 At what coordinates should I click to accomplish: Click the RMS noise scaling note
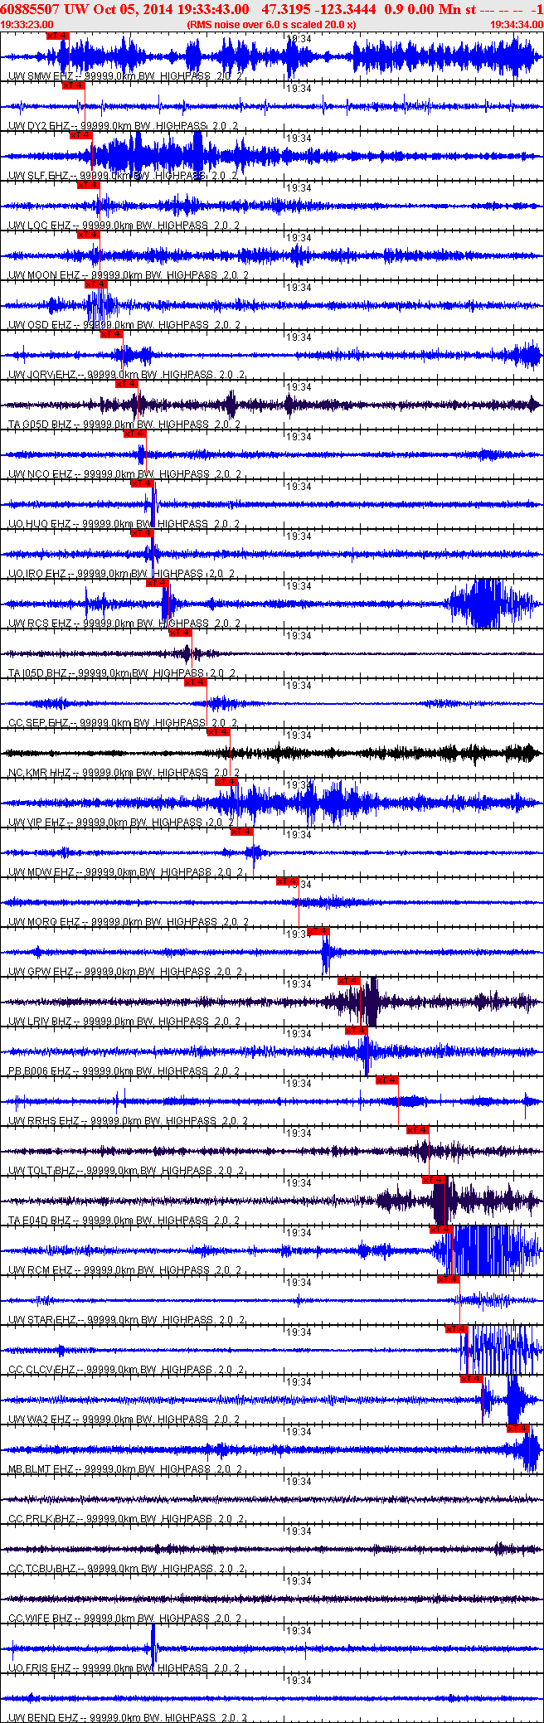pos(272,25)
